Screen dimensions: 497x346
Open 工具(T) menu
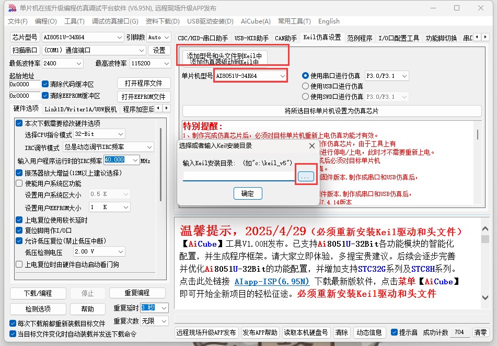click(75, 21)
